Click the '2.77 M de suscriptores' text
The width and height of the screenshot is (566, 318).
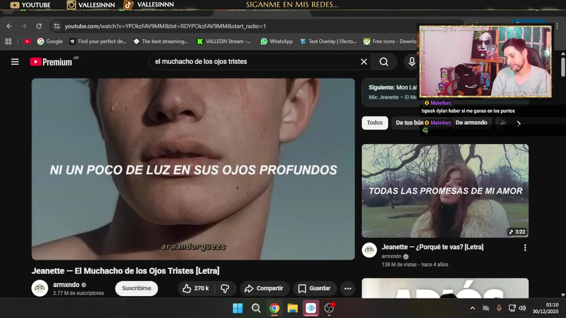point(78,293)
